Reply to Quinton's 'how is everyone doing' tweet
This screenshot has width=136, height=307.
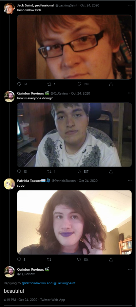[x=19, y=171]
